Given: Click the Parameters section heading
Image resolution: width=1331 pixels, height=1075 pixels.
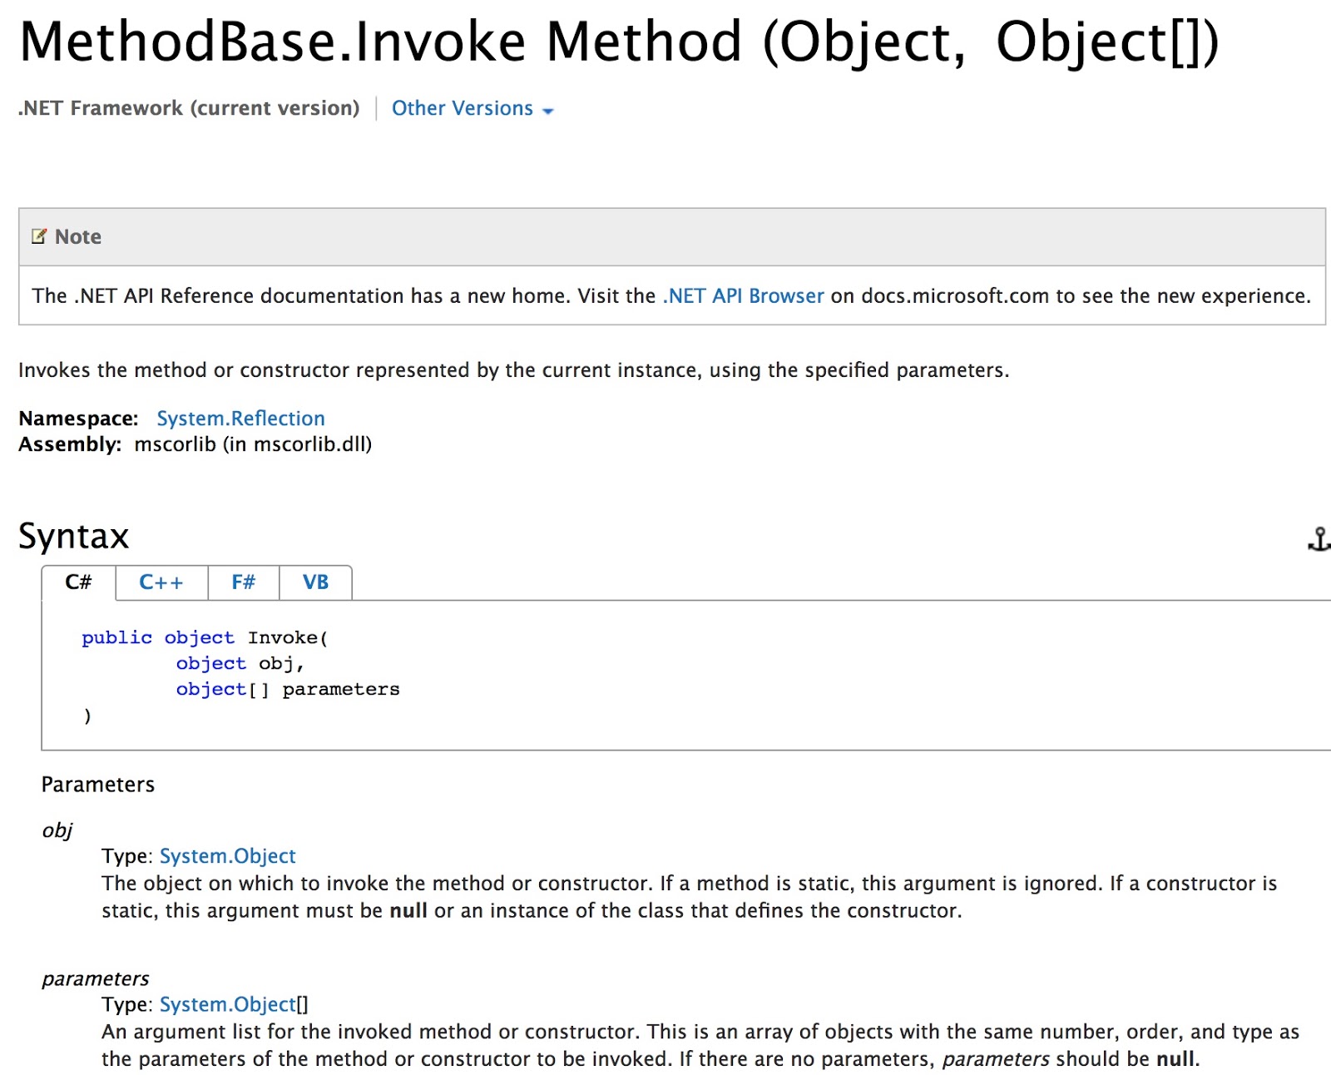Looking at the screenshot, I should (x=97, y=784).
